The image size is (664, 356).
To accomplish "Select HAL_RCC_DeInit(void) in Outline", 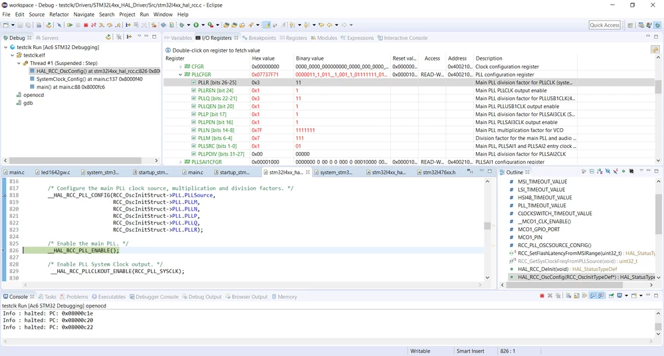I will tap(568, 269).
